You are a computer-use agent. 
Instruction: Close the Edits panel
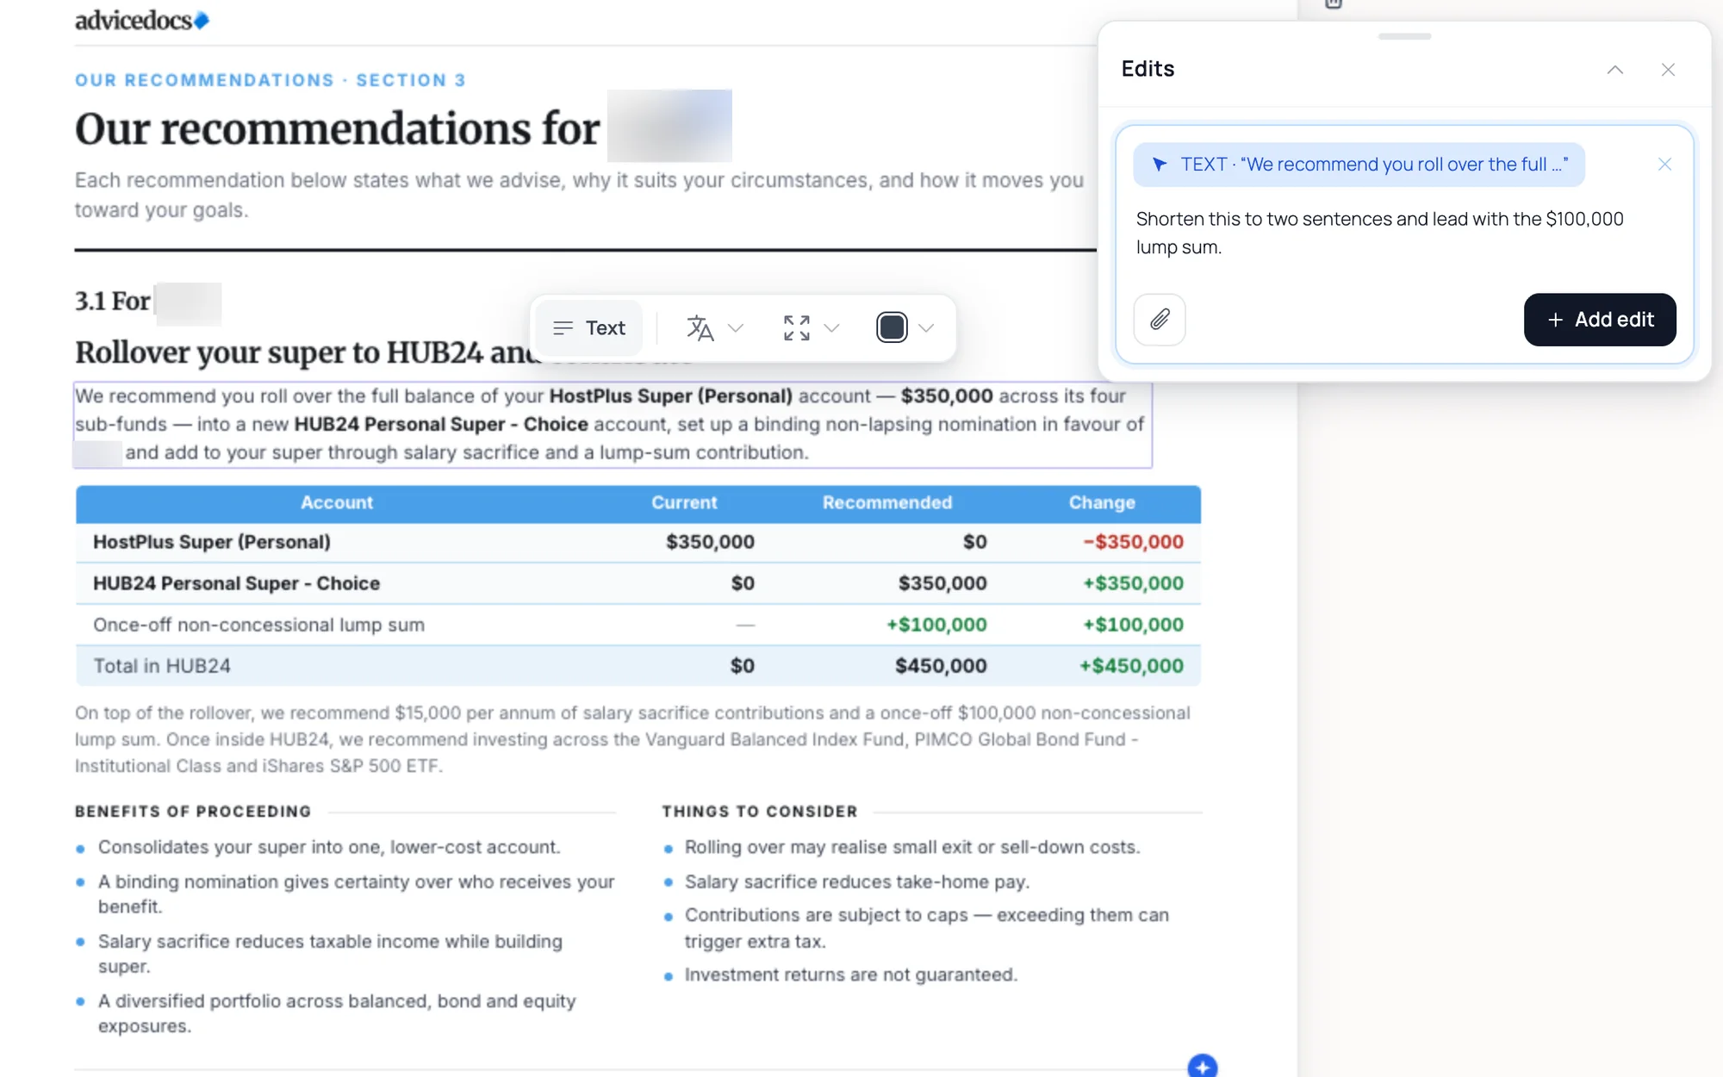[1668, 70]
